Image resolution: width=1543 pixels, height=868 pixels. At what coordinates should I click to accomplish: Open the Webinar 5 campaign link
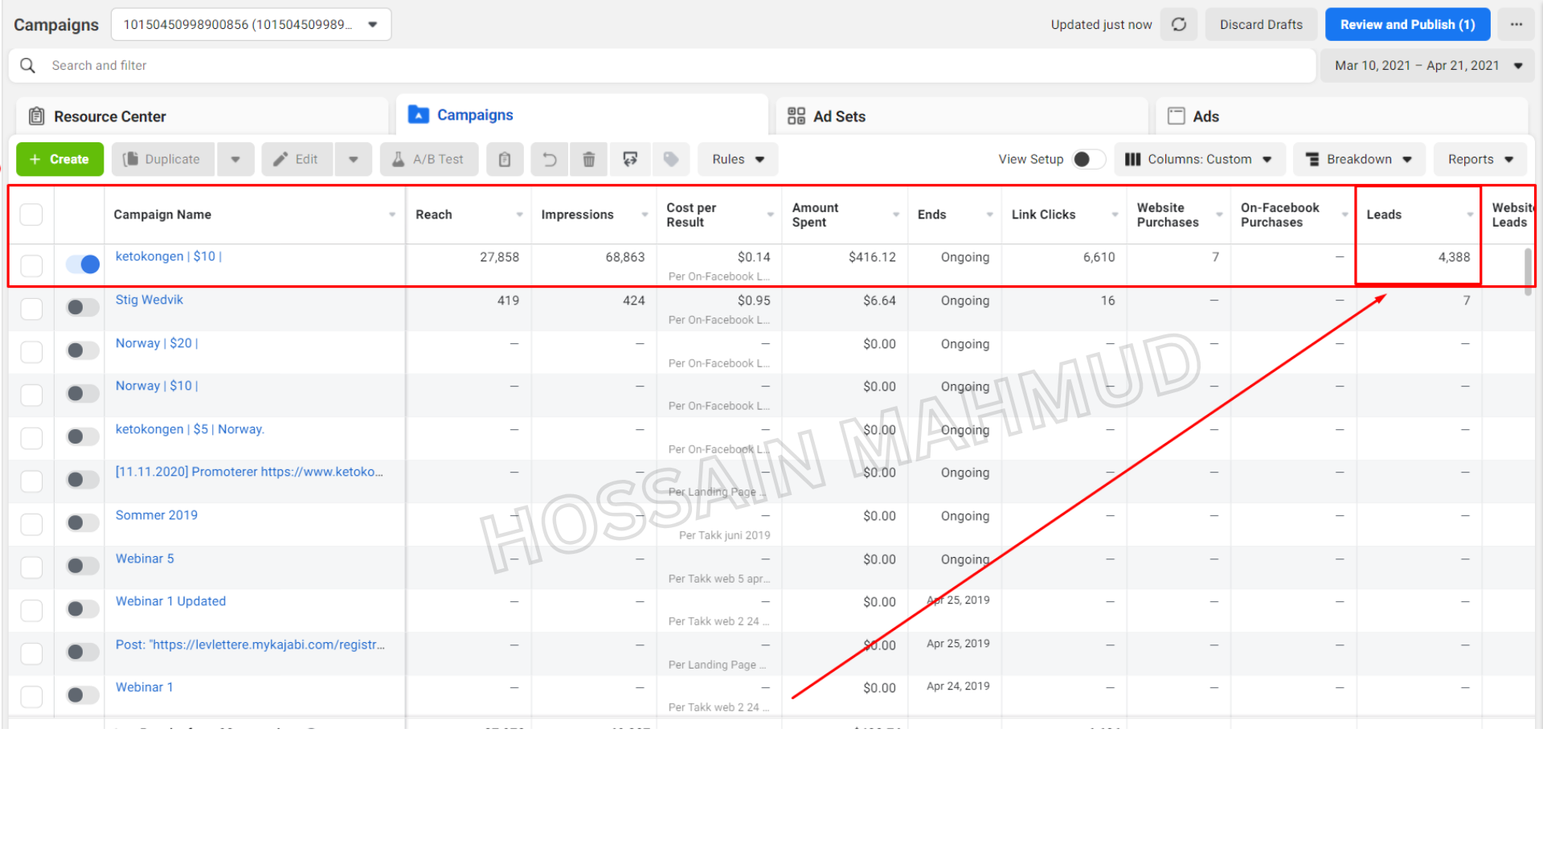point(145,559)
